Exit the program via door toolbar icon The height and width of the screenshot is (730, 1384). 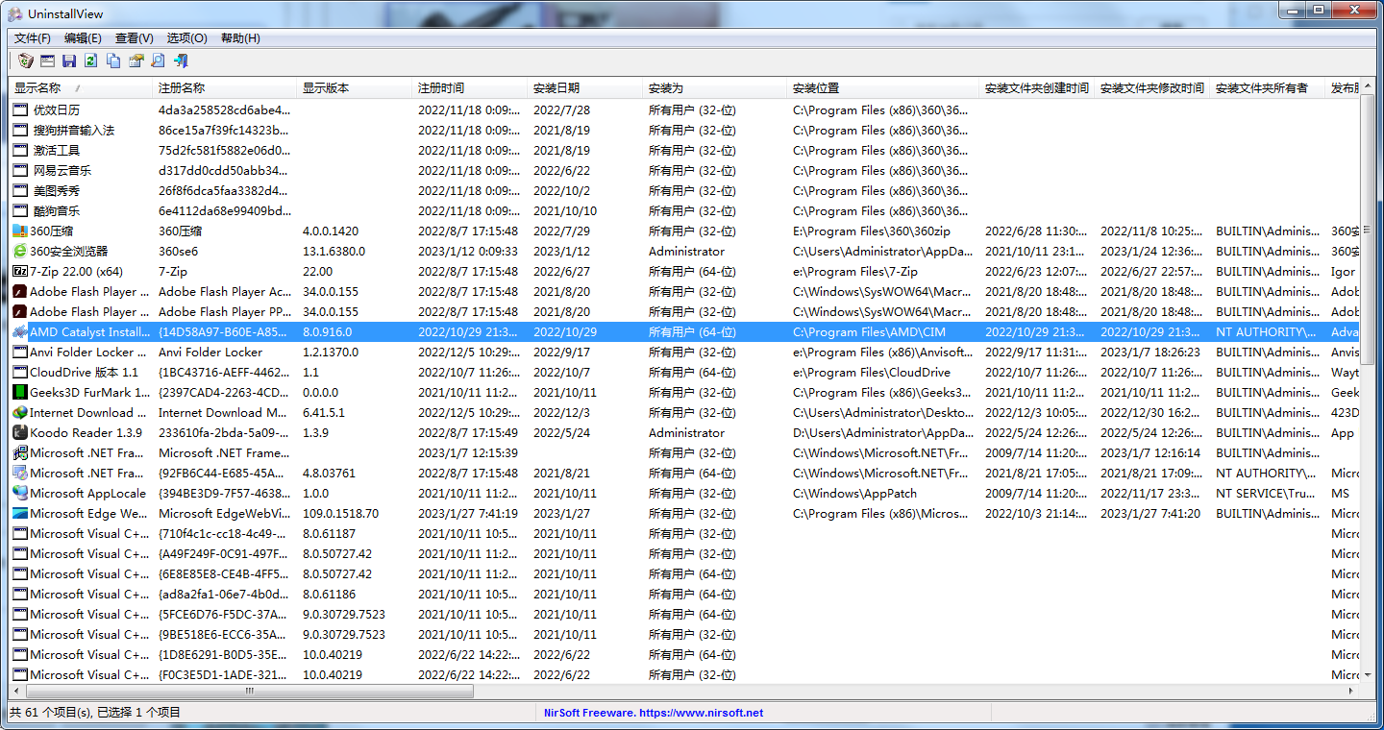coord(180,61)
